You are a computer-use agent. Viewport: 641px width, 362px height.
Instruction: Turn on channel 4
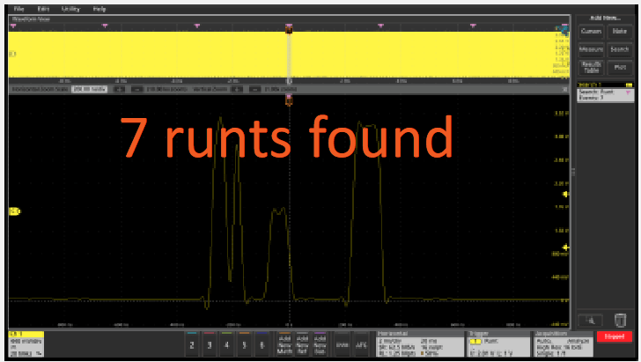(x=227, y=344)
